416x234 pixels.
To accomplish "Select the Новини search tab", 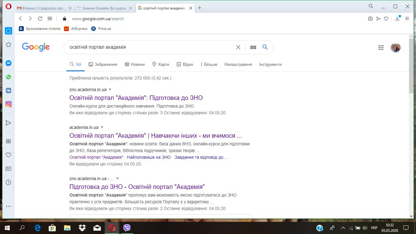I will (x=135, y=64).
